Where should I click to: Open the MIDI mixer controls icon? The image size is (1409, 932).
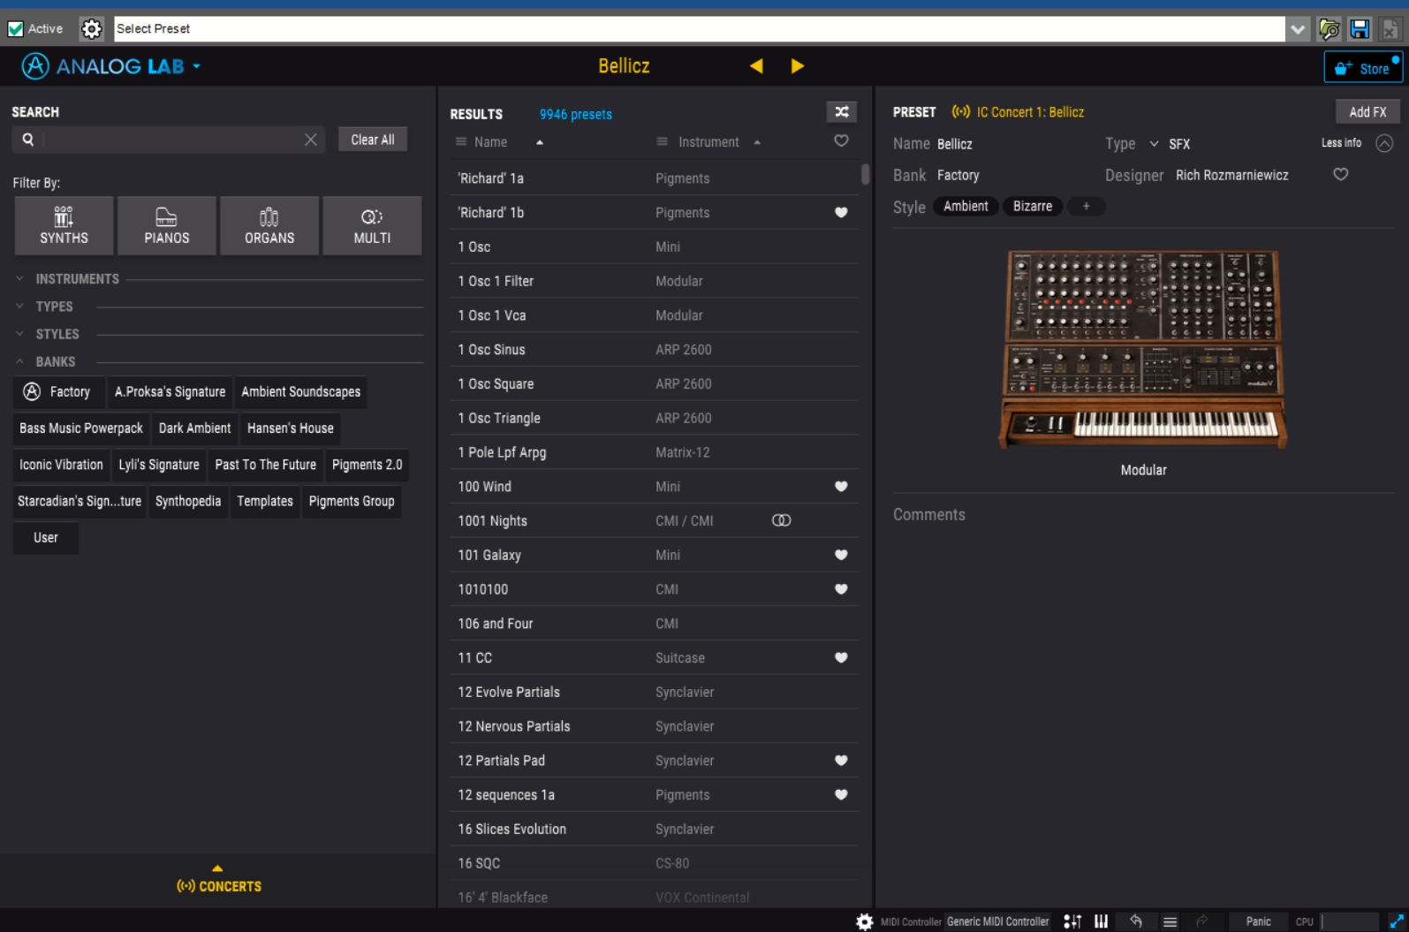[1072, 921]
